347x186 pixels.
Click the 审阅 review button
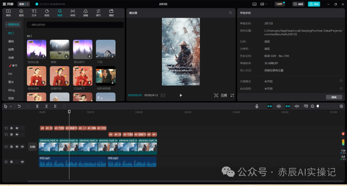pos(298,4)
